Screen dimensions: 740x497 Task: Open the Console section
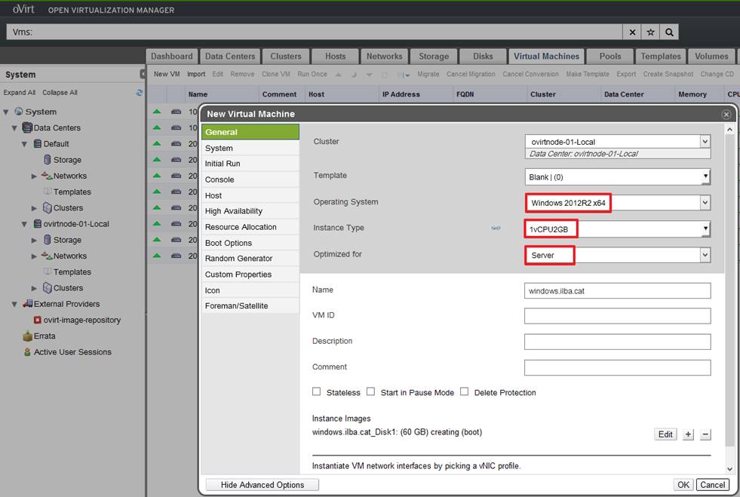250,179
